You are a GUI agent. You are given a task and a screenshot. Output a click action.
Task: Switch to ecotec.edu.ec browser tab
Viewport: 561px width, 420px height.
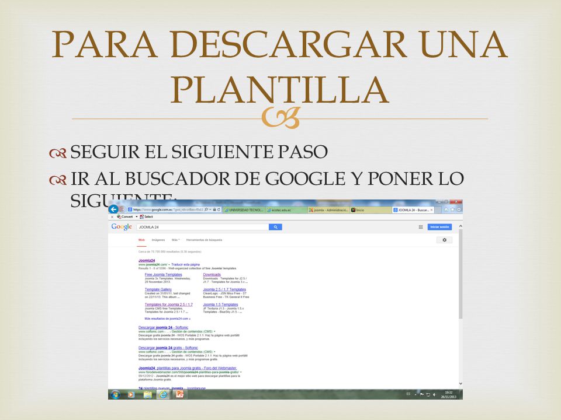click(286, 210)
